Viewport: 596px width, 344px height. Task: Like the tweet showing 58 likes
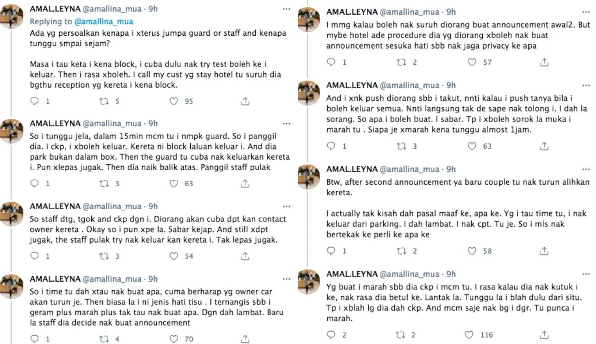tap(472, 251)
